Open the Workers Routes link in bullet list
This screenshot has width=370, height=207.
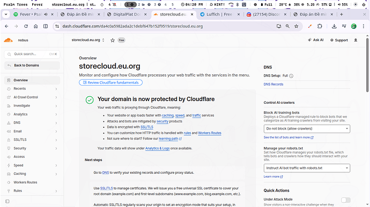(210, 133)
